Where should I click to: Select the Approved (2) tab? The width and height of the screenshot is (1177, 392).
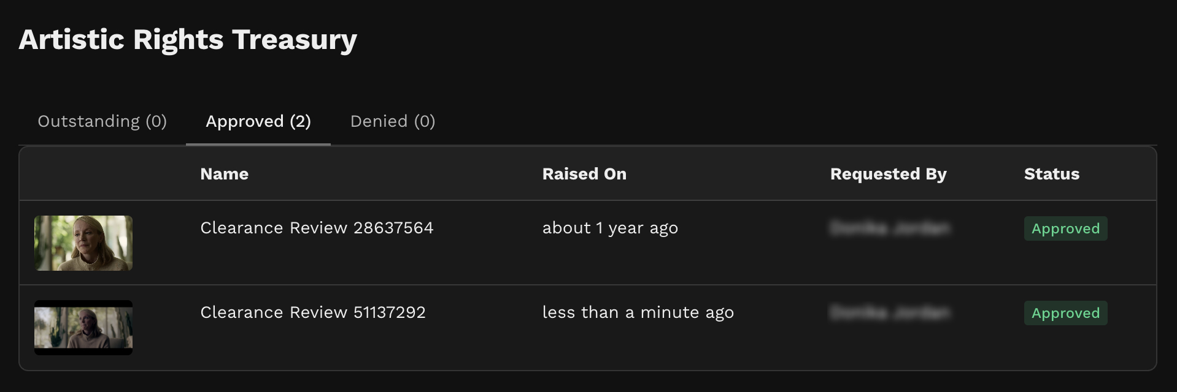[258, 121]
